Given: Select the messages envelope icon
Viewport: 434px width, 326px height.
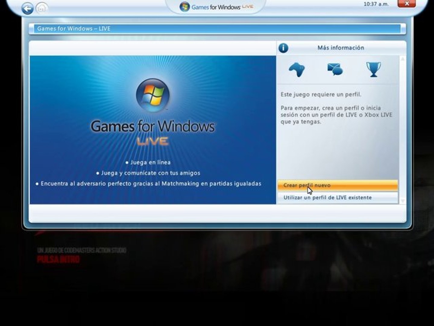Looking at the screenshot, I should click(x=335, y=69).
